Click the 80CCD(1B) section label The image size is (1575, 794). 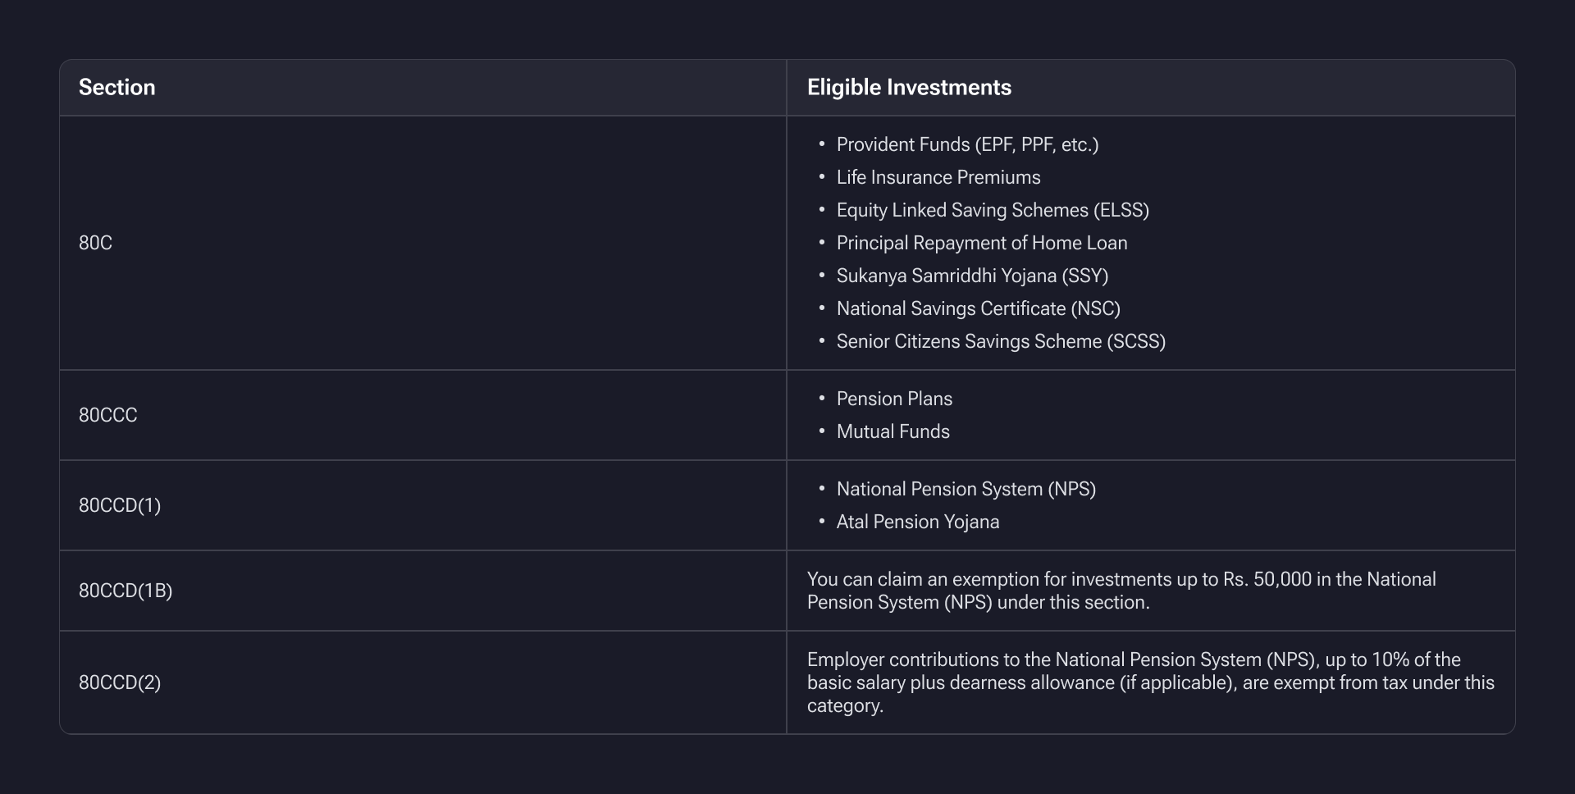coord(126,591)
